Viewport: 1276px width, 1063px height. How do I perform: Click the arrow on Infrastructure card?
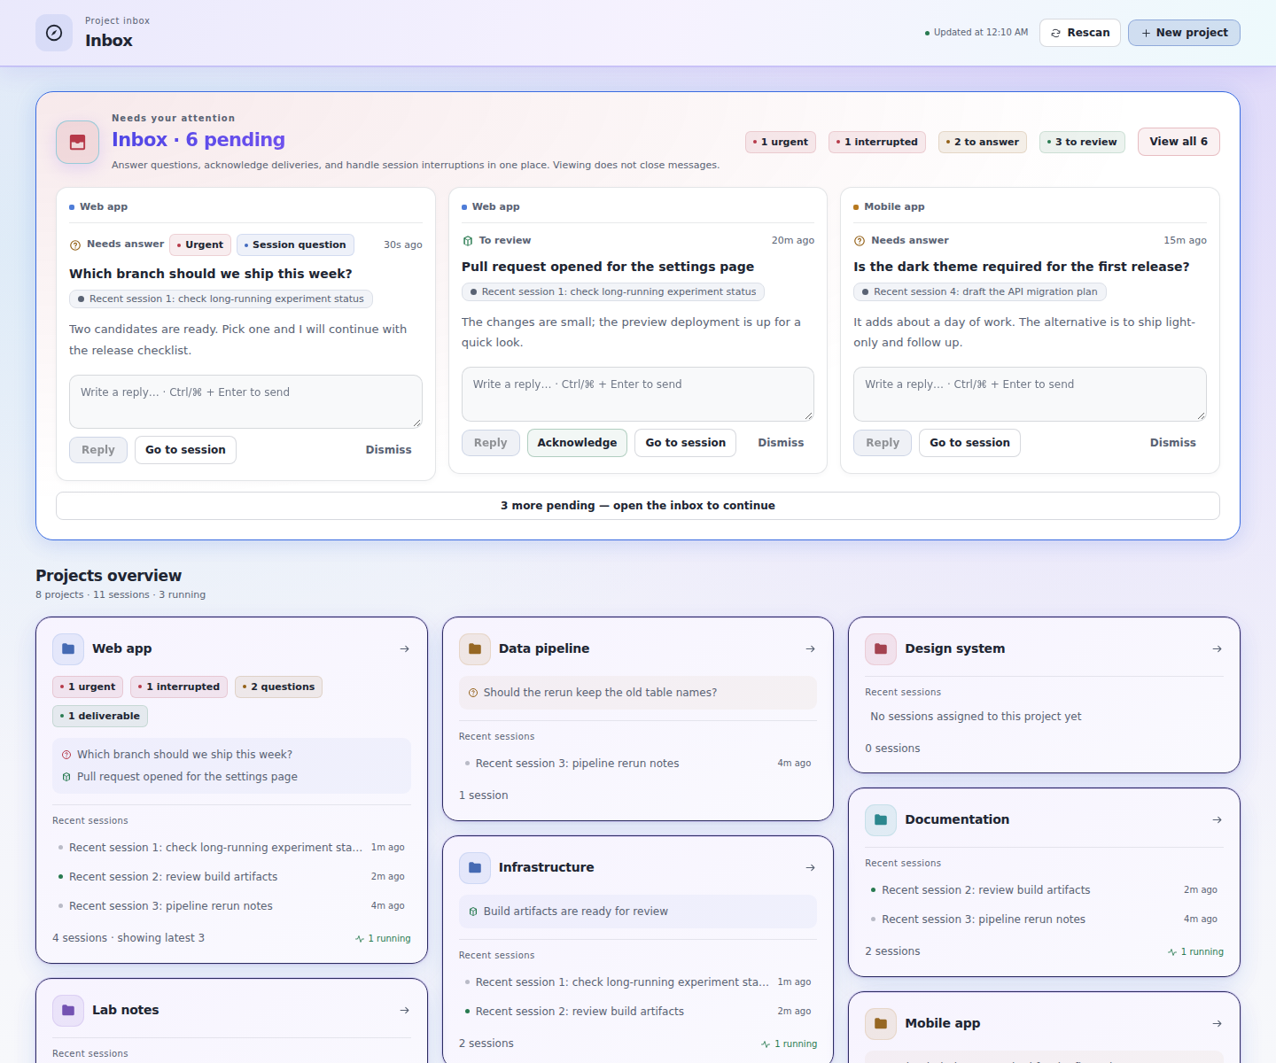[x=811, y=868]
